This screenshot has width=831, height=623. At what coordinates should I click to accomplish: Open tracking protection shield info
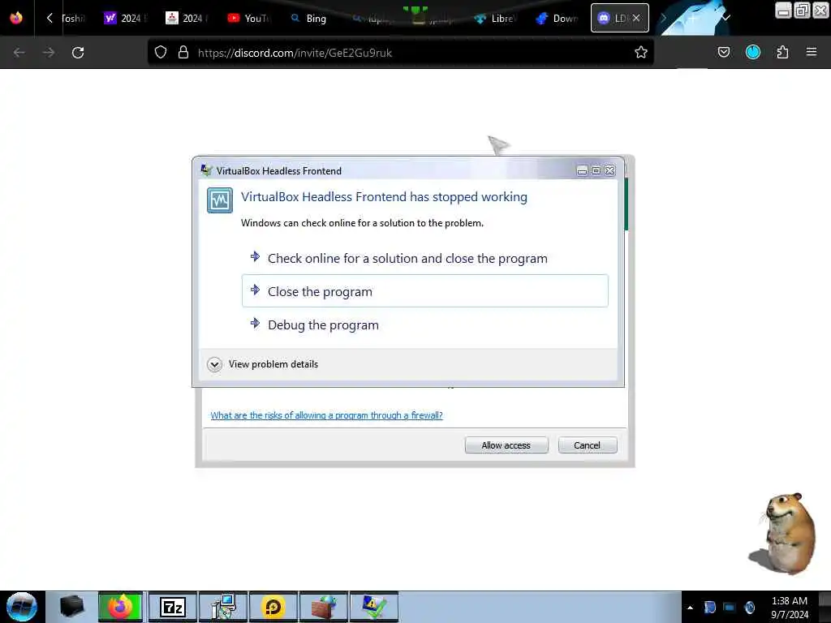pyautogui.click(x=161, y=53)
